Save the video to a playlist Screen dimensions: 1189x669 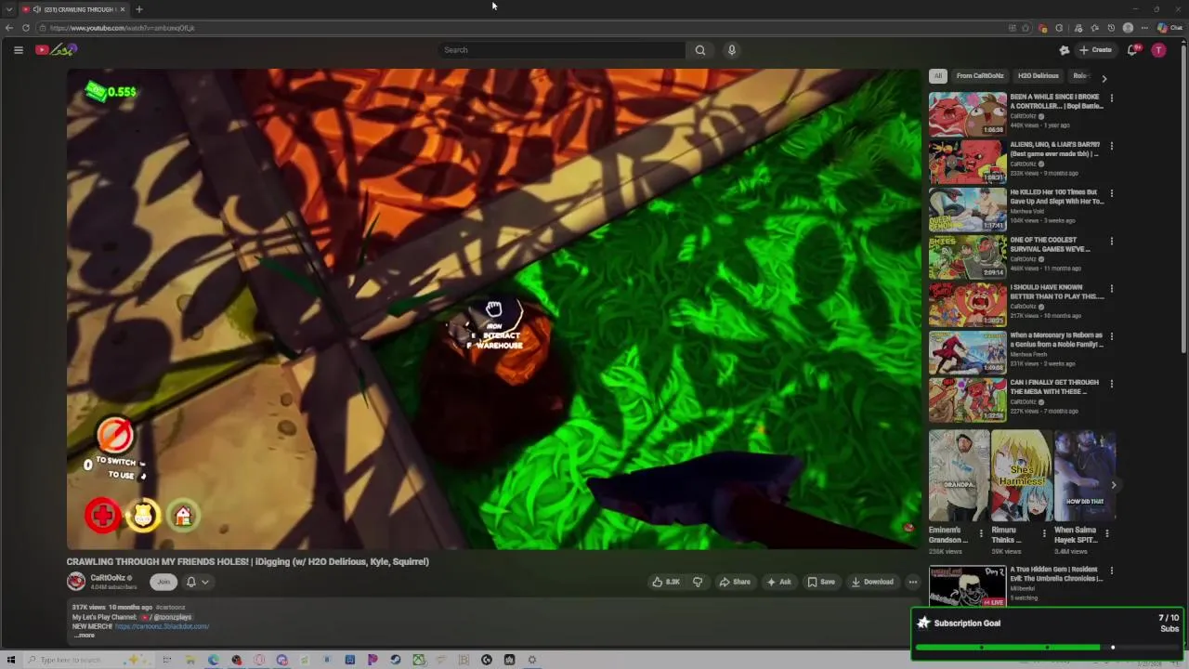(x=821, y=582)
